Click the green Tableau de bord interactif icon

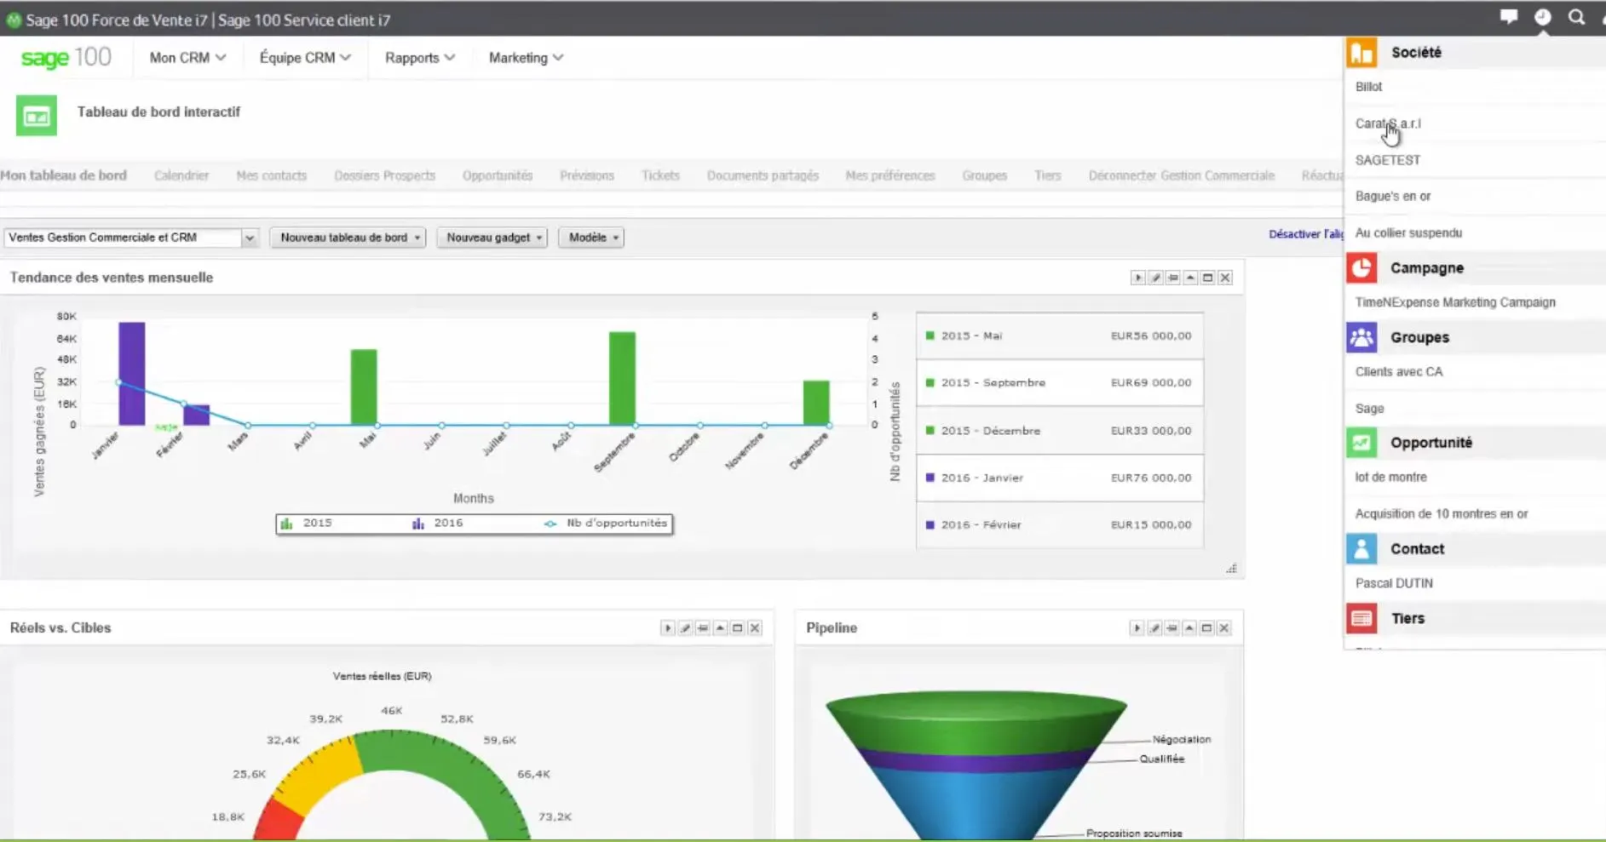37,116
